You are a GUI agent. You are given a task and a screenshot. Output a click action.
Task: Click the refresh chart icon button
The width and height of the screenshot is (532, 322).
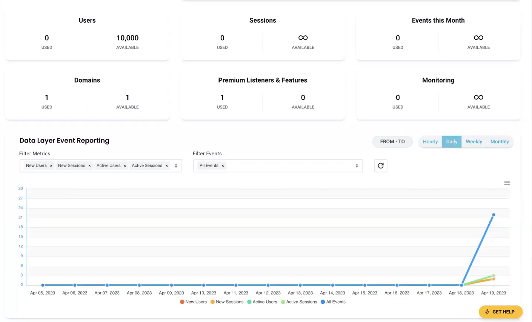click(381, 166)
